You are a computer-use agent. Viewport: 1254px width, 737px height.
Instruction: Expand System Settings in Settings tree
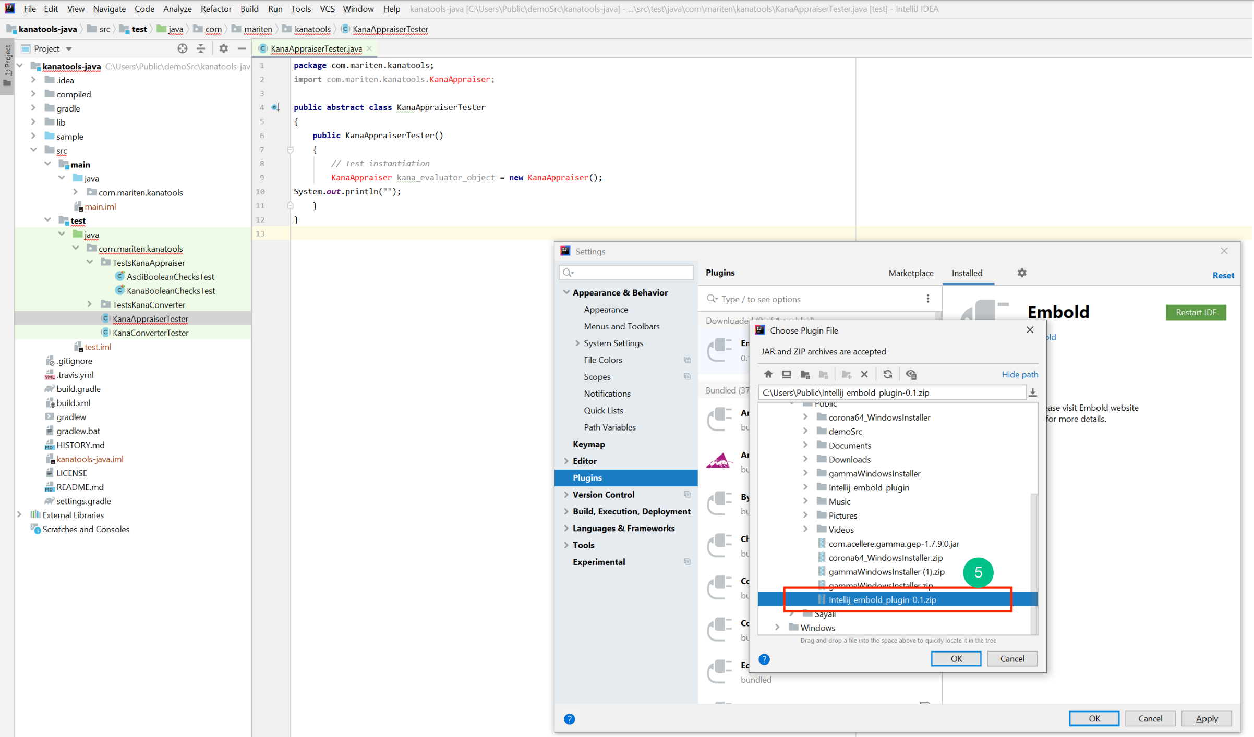577,343
